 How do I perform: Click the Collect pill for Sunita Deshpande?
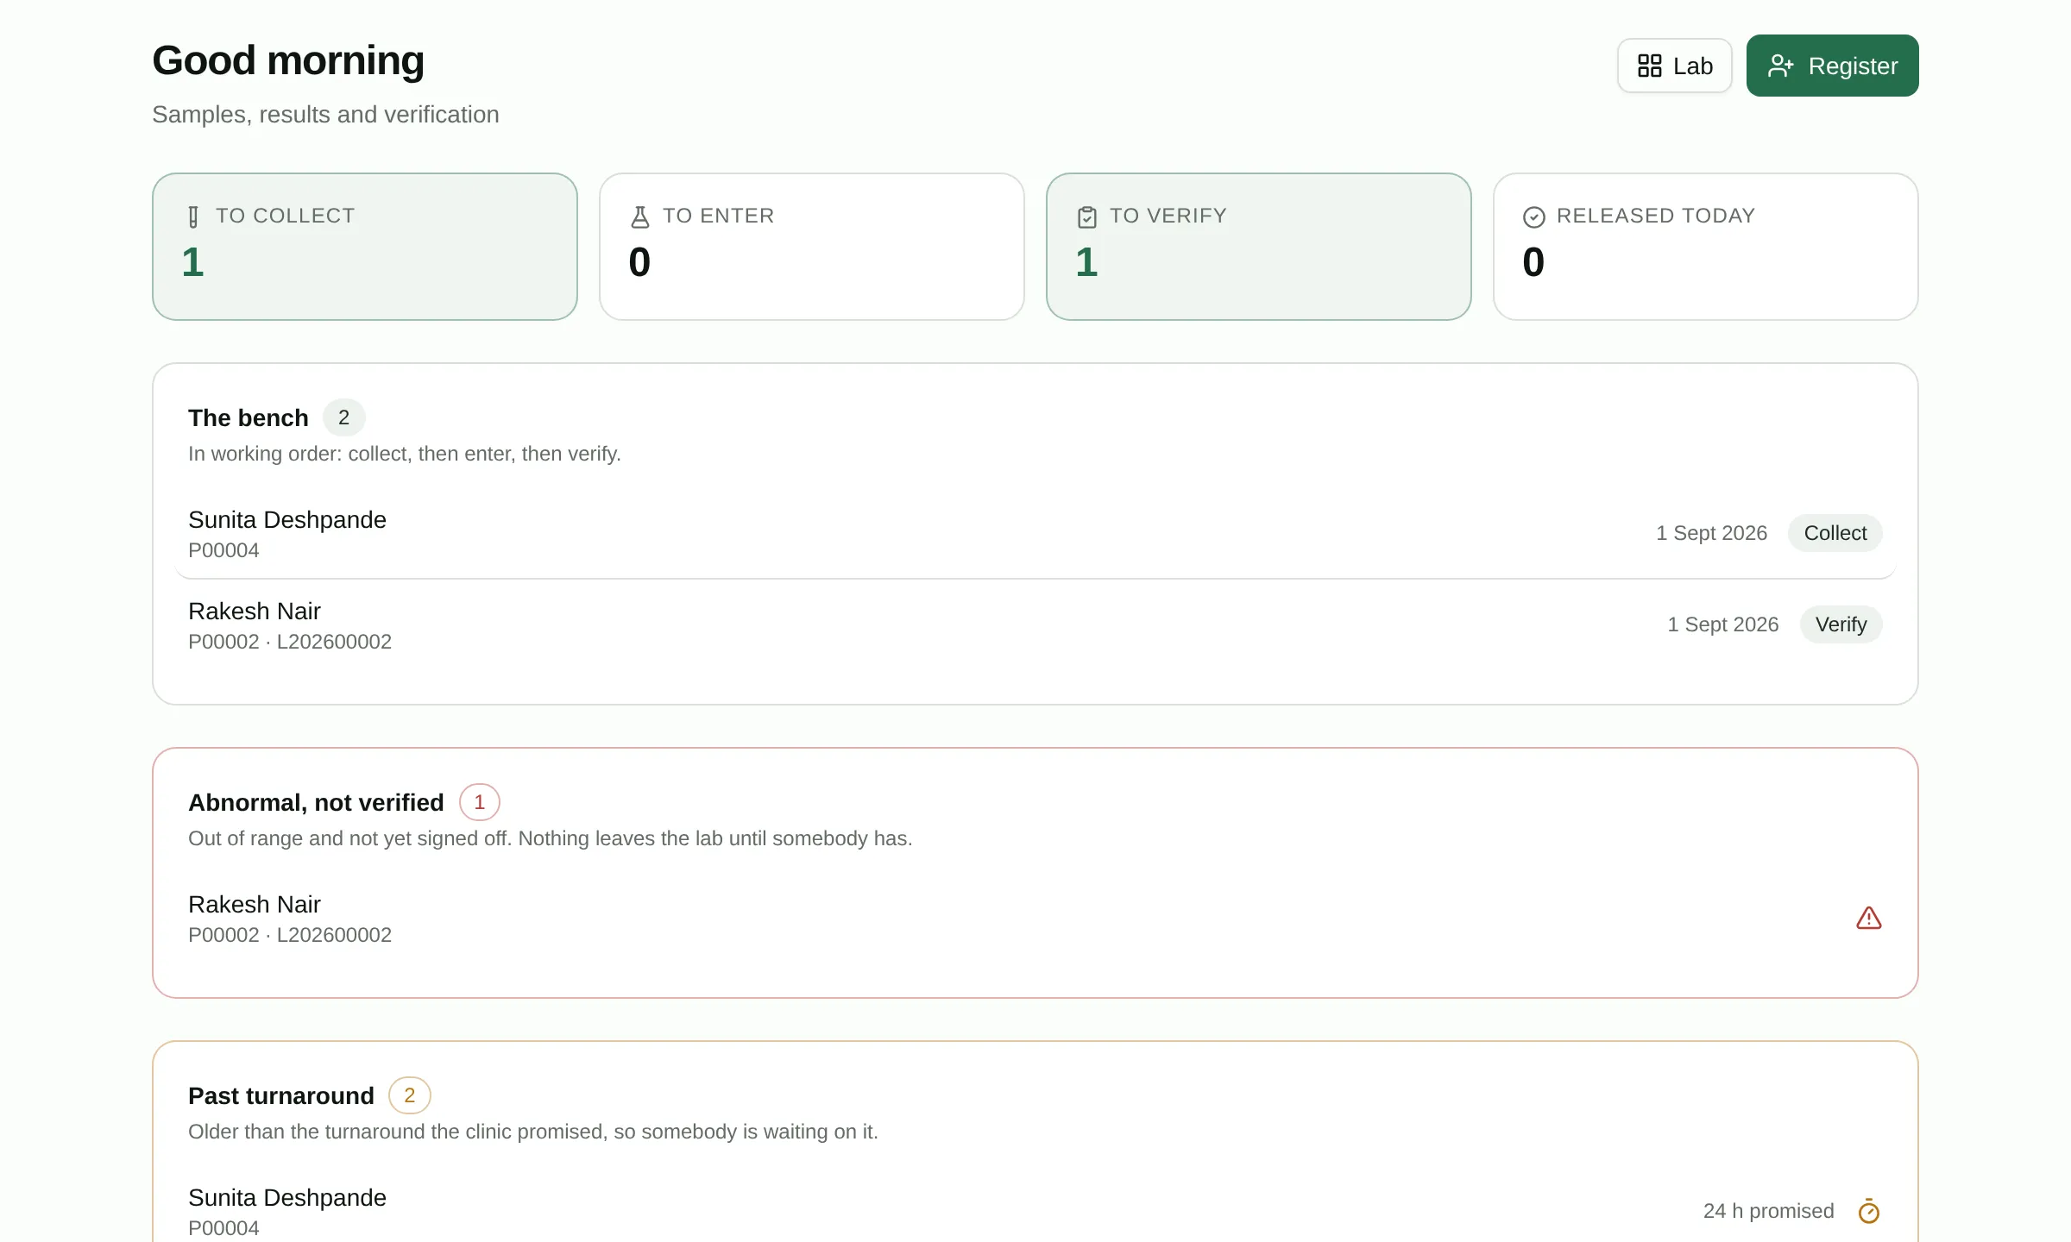click(1835, 533)
